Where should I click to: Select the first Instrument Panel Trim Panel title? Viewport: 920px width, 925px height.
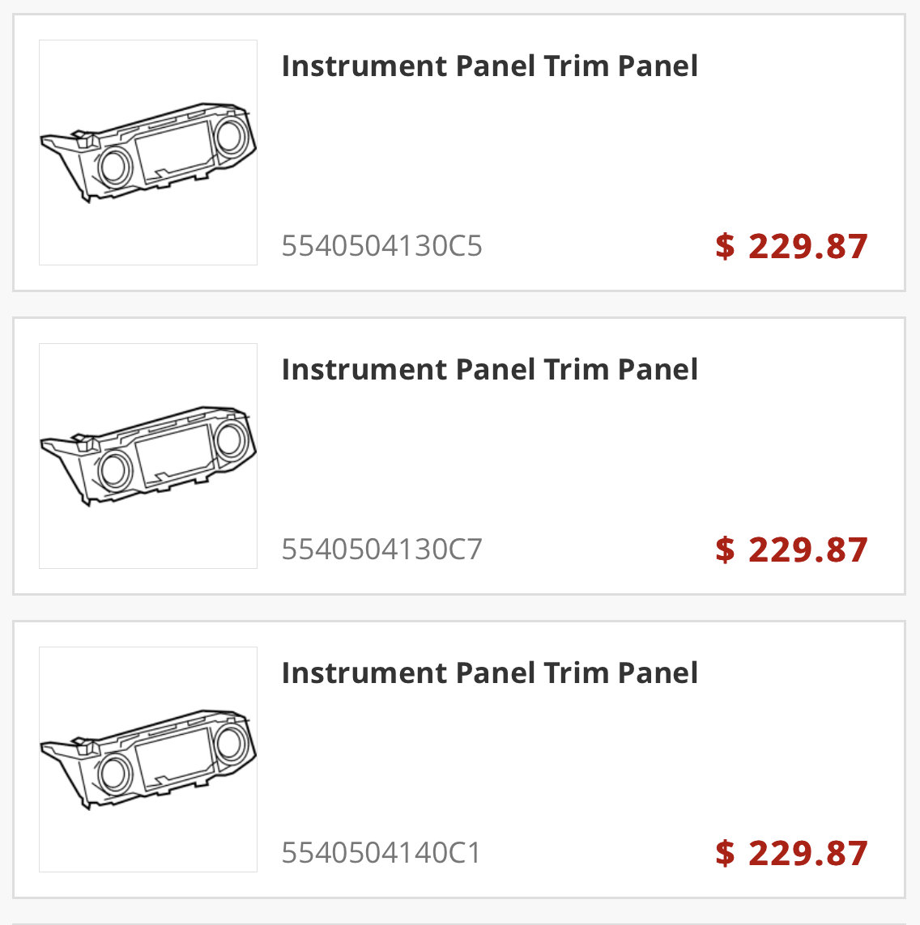489,66
